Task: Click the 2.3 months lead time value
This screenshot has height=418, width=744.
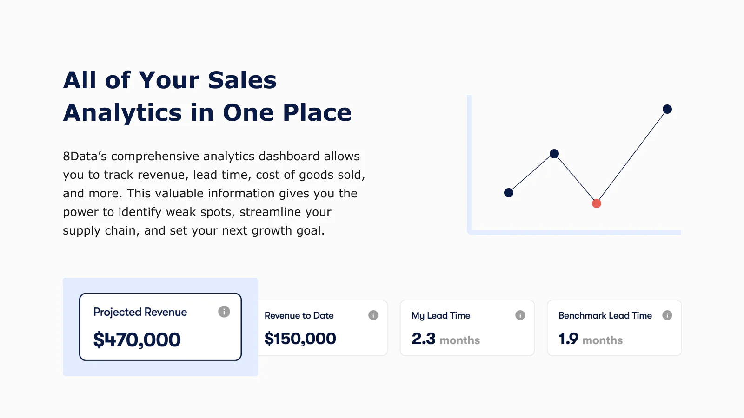Action: pos(445,339)
